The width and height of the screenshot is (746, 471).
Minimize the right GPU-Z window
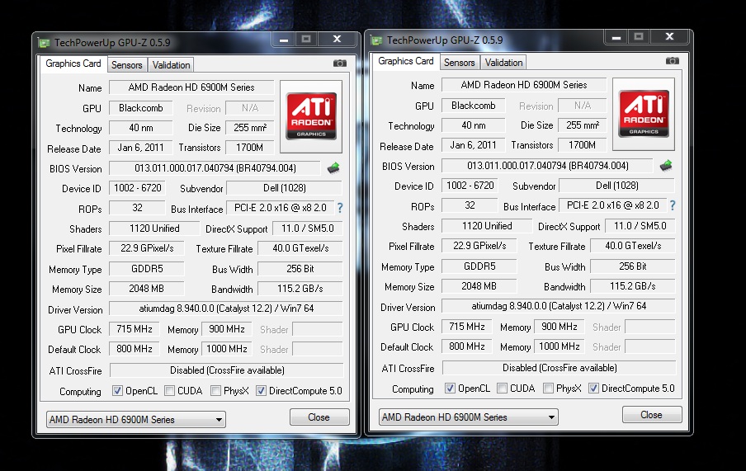point(616,37)
